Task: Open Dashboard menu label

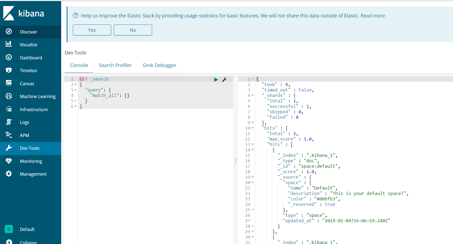Action: coord(31,58)
